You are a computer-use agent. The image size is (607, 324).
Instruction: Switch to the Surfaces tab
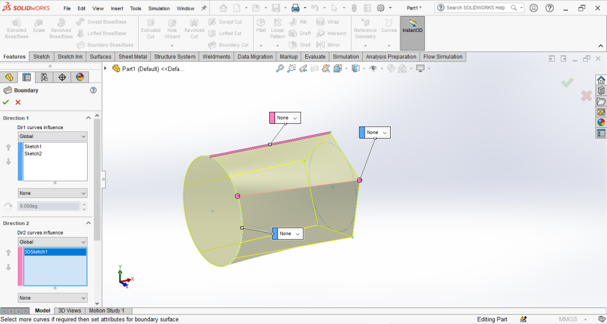100,57
